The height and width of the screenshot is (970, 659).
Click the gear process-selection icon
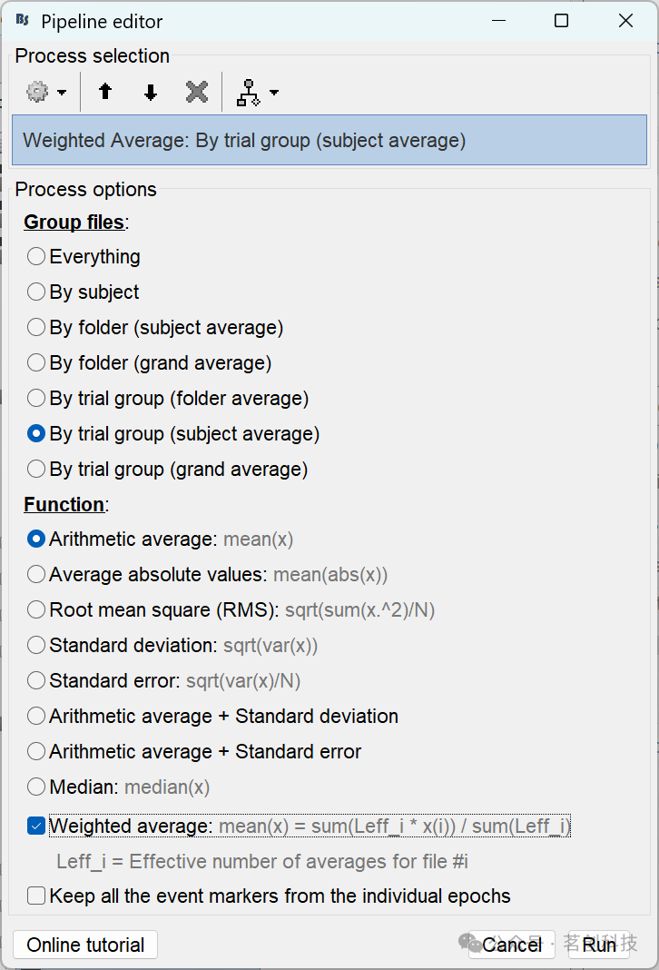point(37,92)
